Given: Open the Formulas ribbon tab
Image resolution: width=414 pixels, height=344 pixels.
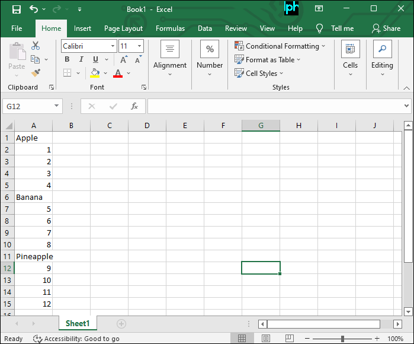Looking at the screenshot, I should (170, 28).
